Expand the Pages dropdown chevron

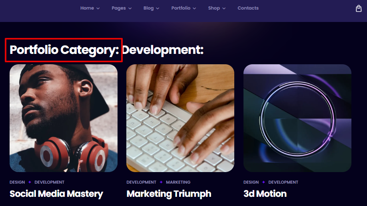[130, 8]
